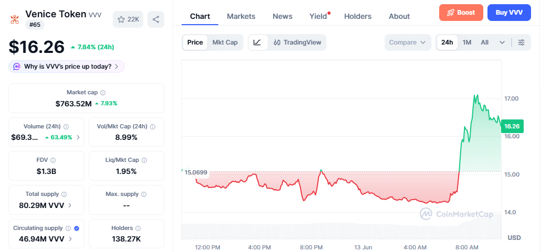Click the rocket icon on Boost
541x252 pixels.
click(451, 13)
